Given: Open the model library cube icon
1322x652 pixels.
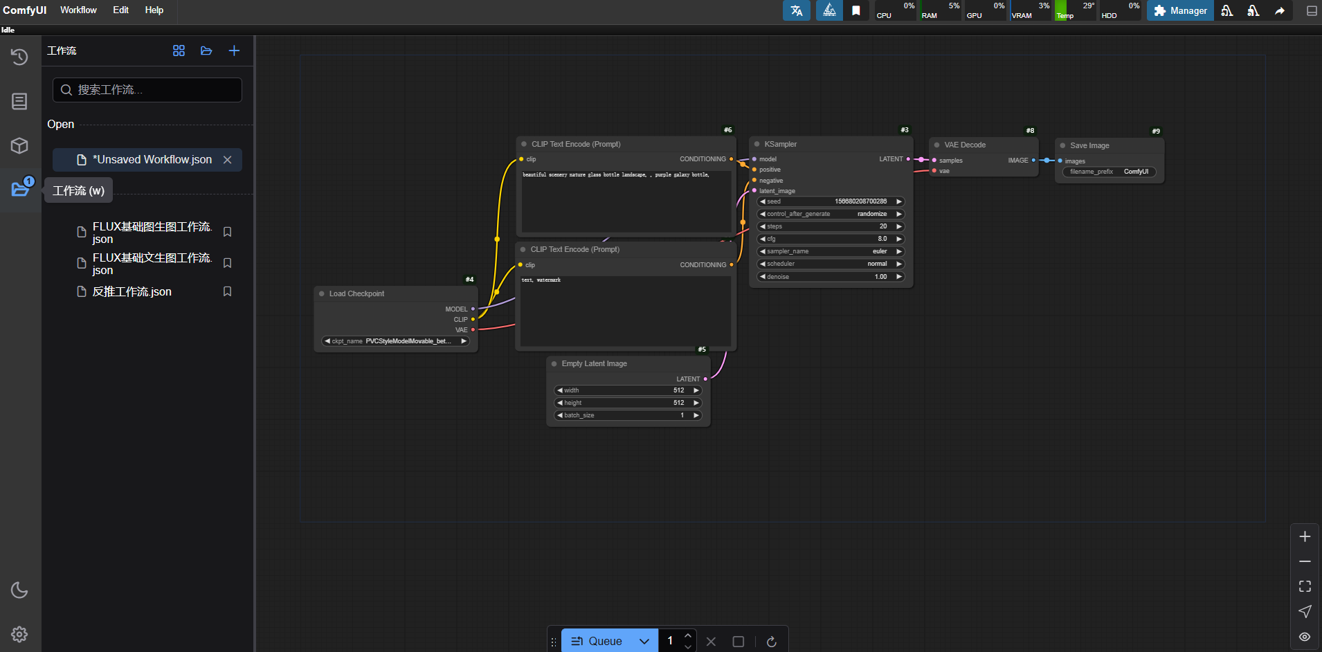Looking at the screenshot, I should tap(19, 145).
